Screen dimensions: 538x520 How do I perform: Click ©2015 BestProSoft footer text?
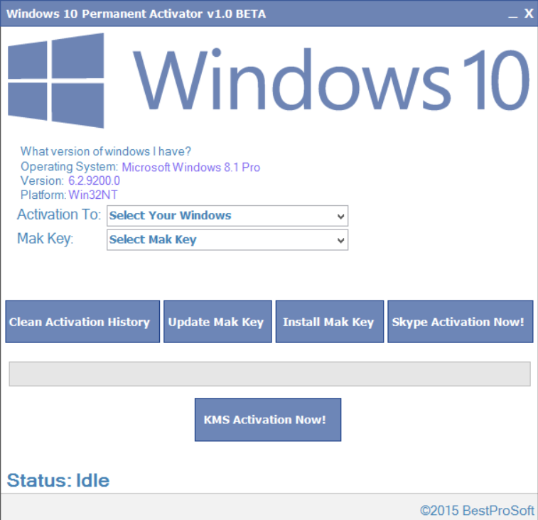pos(478,510)
